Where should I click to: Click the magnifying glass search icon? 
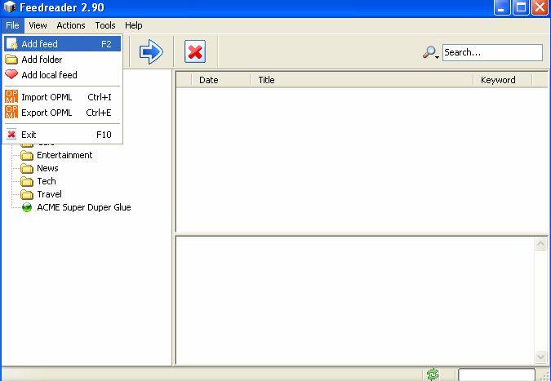pyautogui.click(x=429, y=52)
